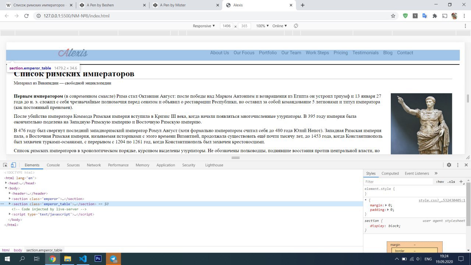Toggle the .cls class editor
Viewport: 471px width, 265px height.
coord(451,181)
